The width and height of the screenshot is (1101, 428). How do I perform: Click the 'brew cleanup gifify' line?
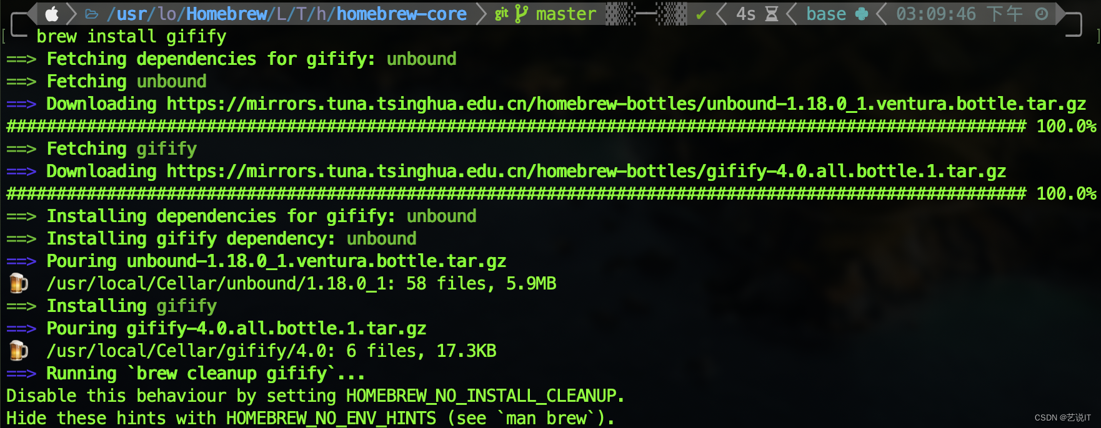(x=186, y=373)
